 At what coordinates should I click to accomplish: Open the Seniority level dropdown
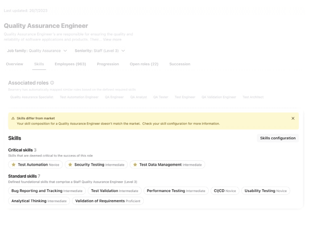tap(100, 51)
